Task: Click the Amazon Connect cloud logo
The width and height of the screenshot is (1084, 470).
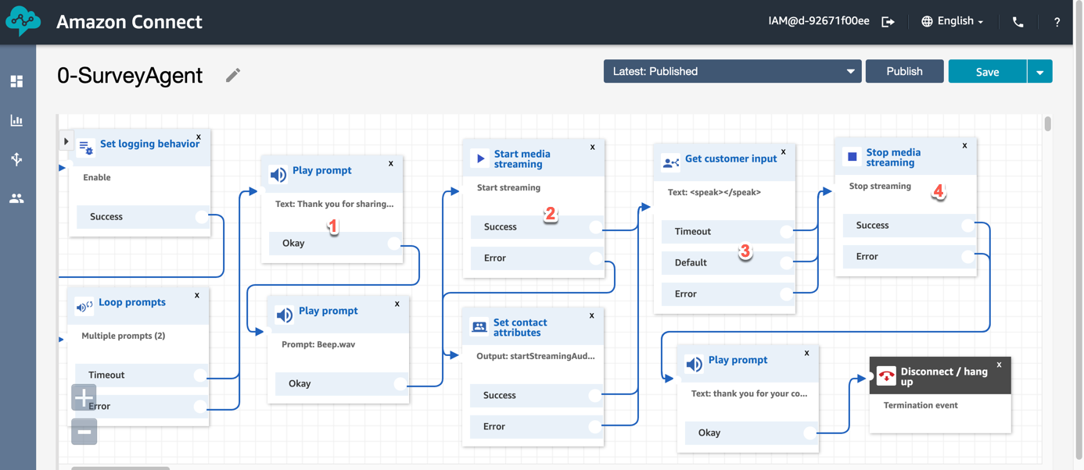Action: pos(23,22)
